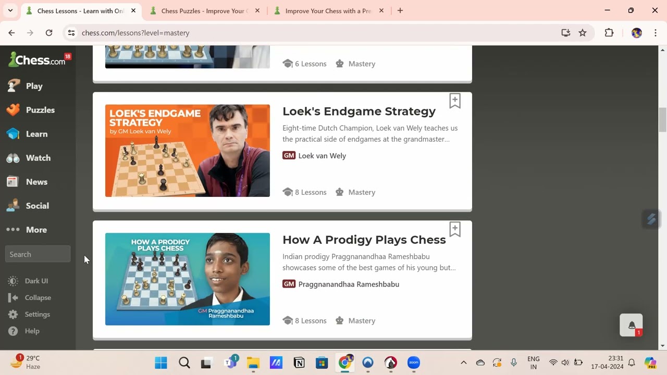Show hidden system tray icons
The height and width of the screenshot is (375, 667).
[x=463, y=362]
